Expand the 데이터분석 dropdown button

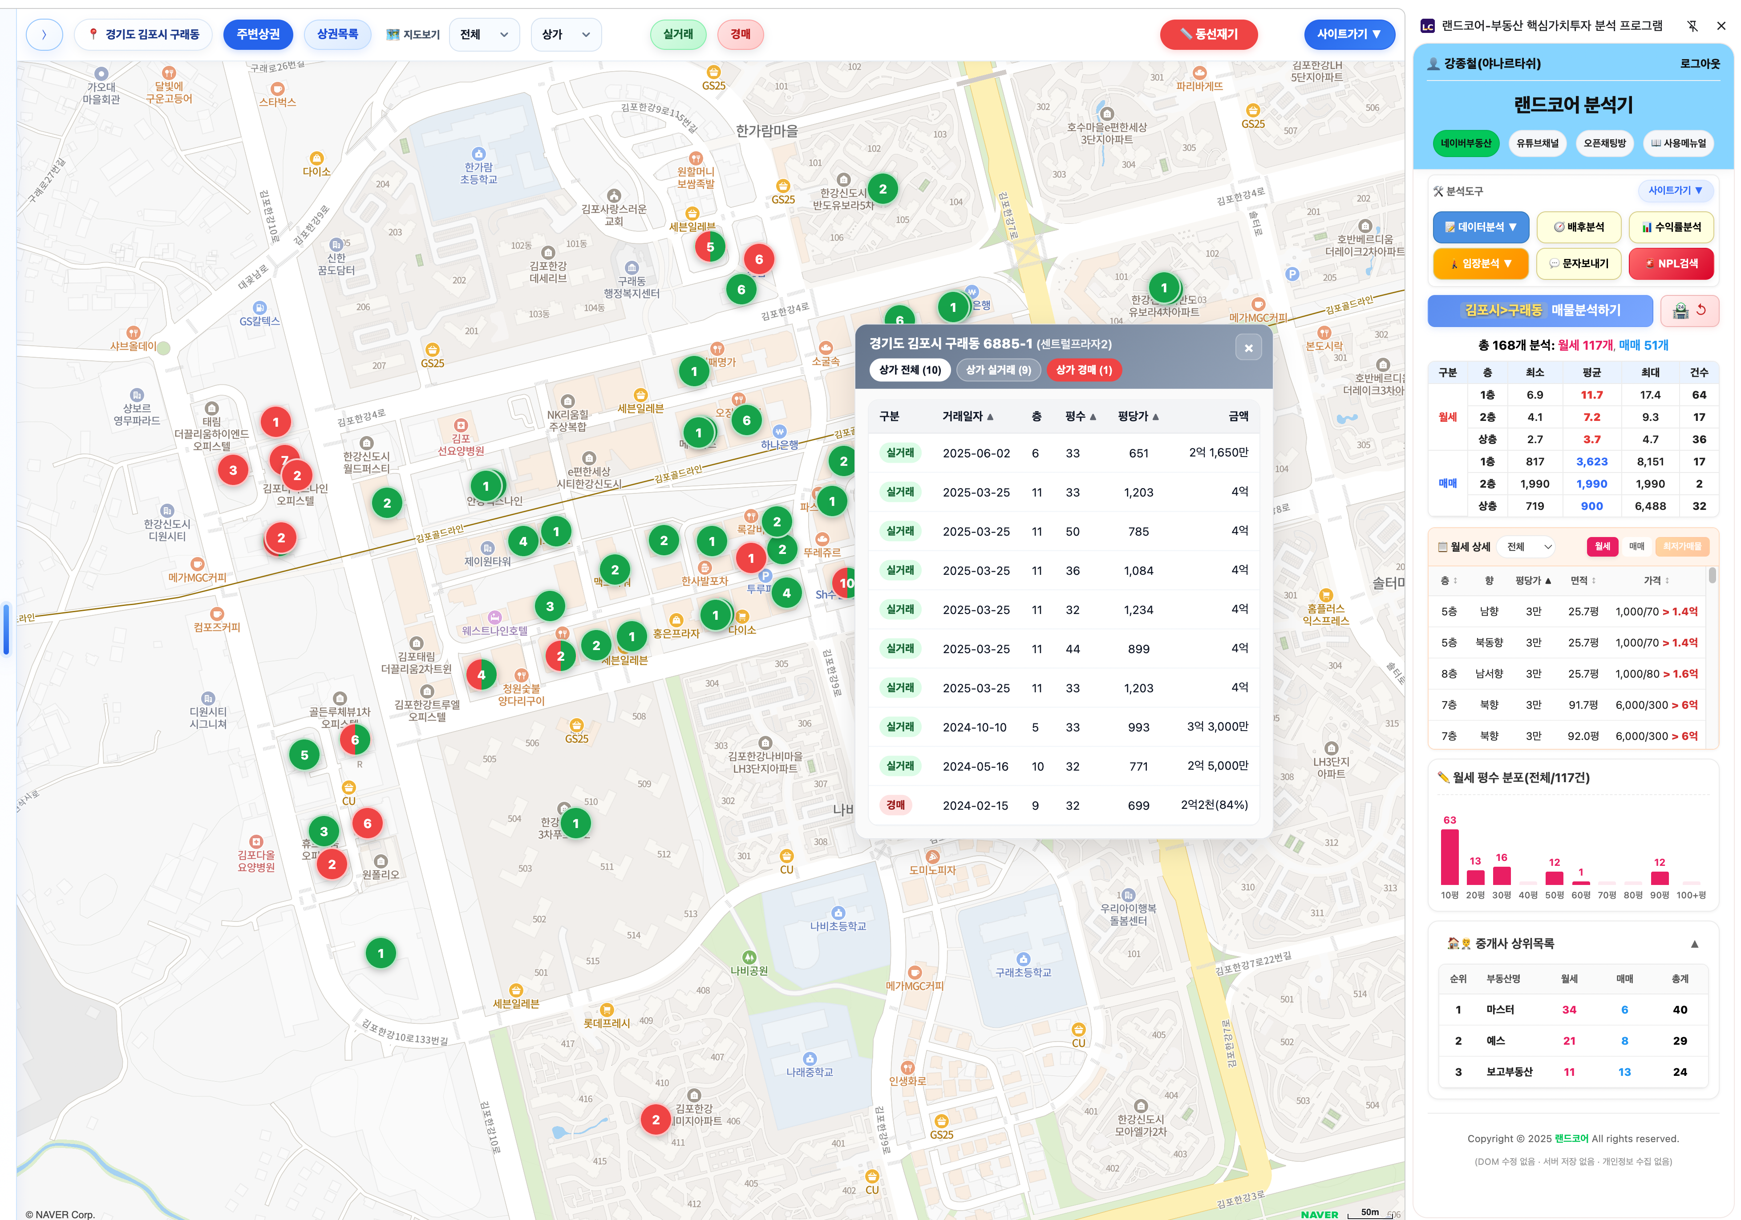tap(1480, 227)
